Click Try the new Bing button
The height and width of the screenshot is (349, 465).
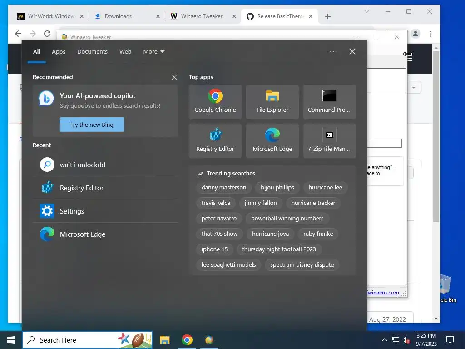point(92,125)
